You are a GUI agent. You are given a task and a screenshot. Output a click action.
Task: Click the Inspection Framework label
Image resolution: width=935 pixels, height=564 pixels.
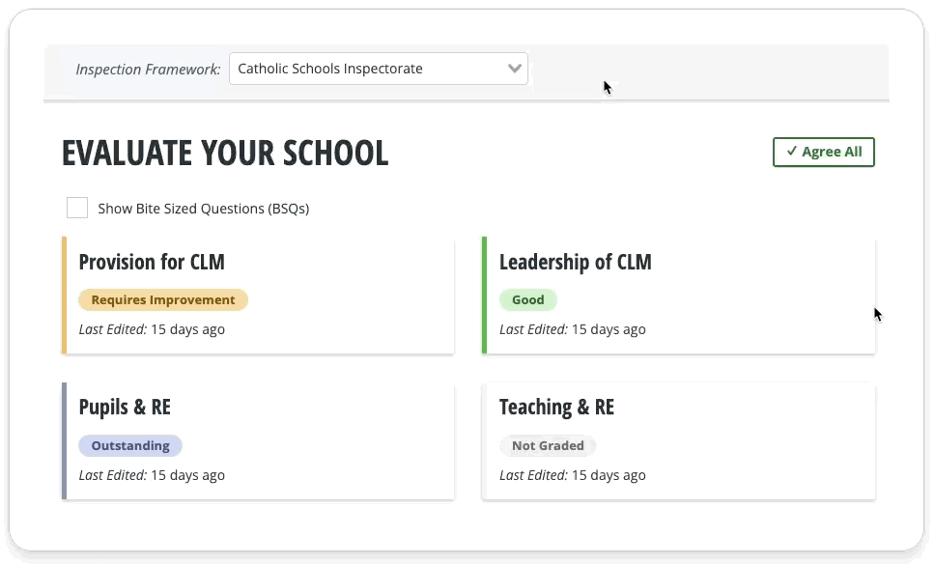[148, 69]
